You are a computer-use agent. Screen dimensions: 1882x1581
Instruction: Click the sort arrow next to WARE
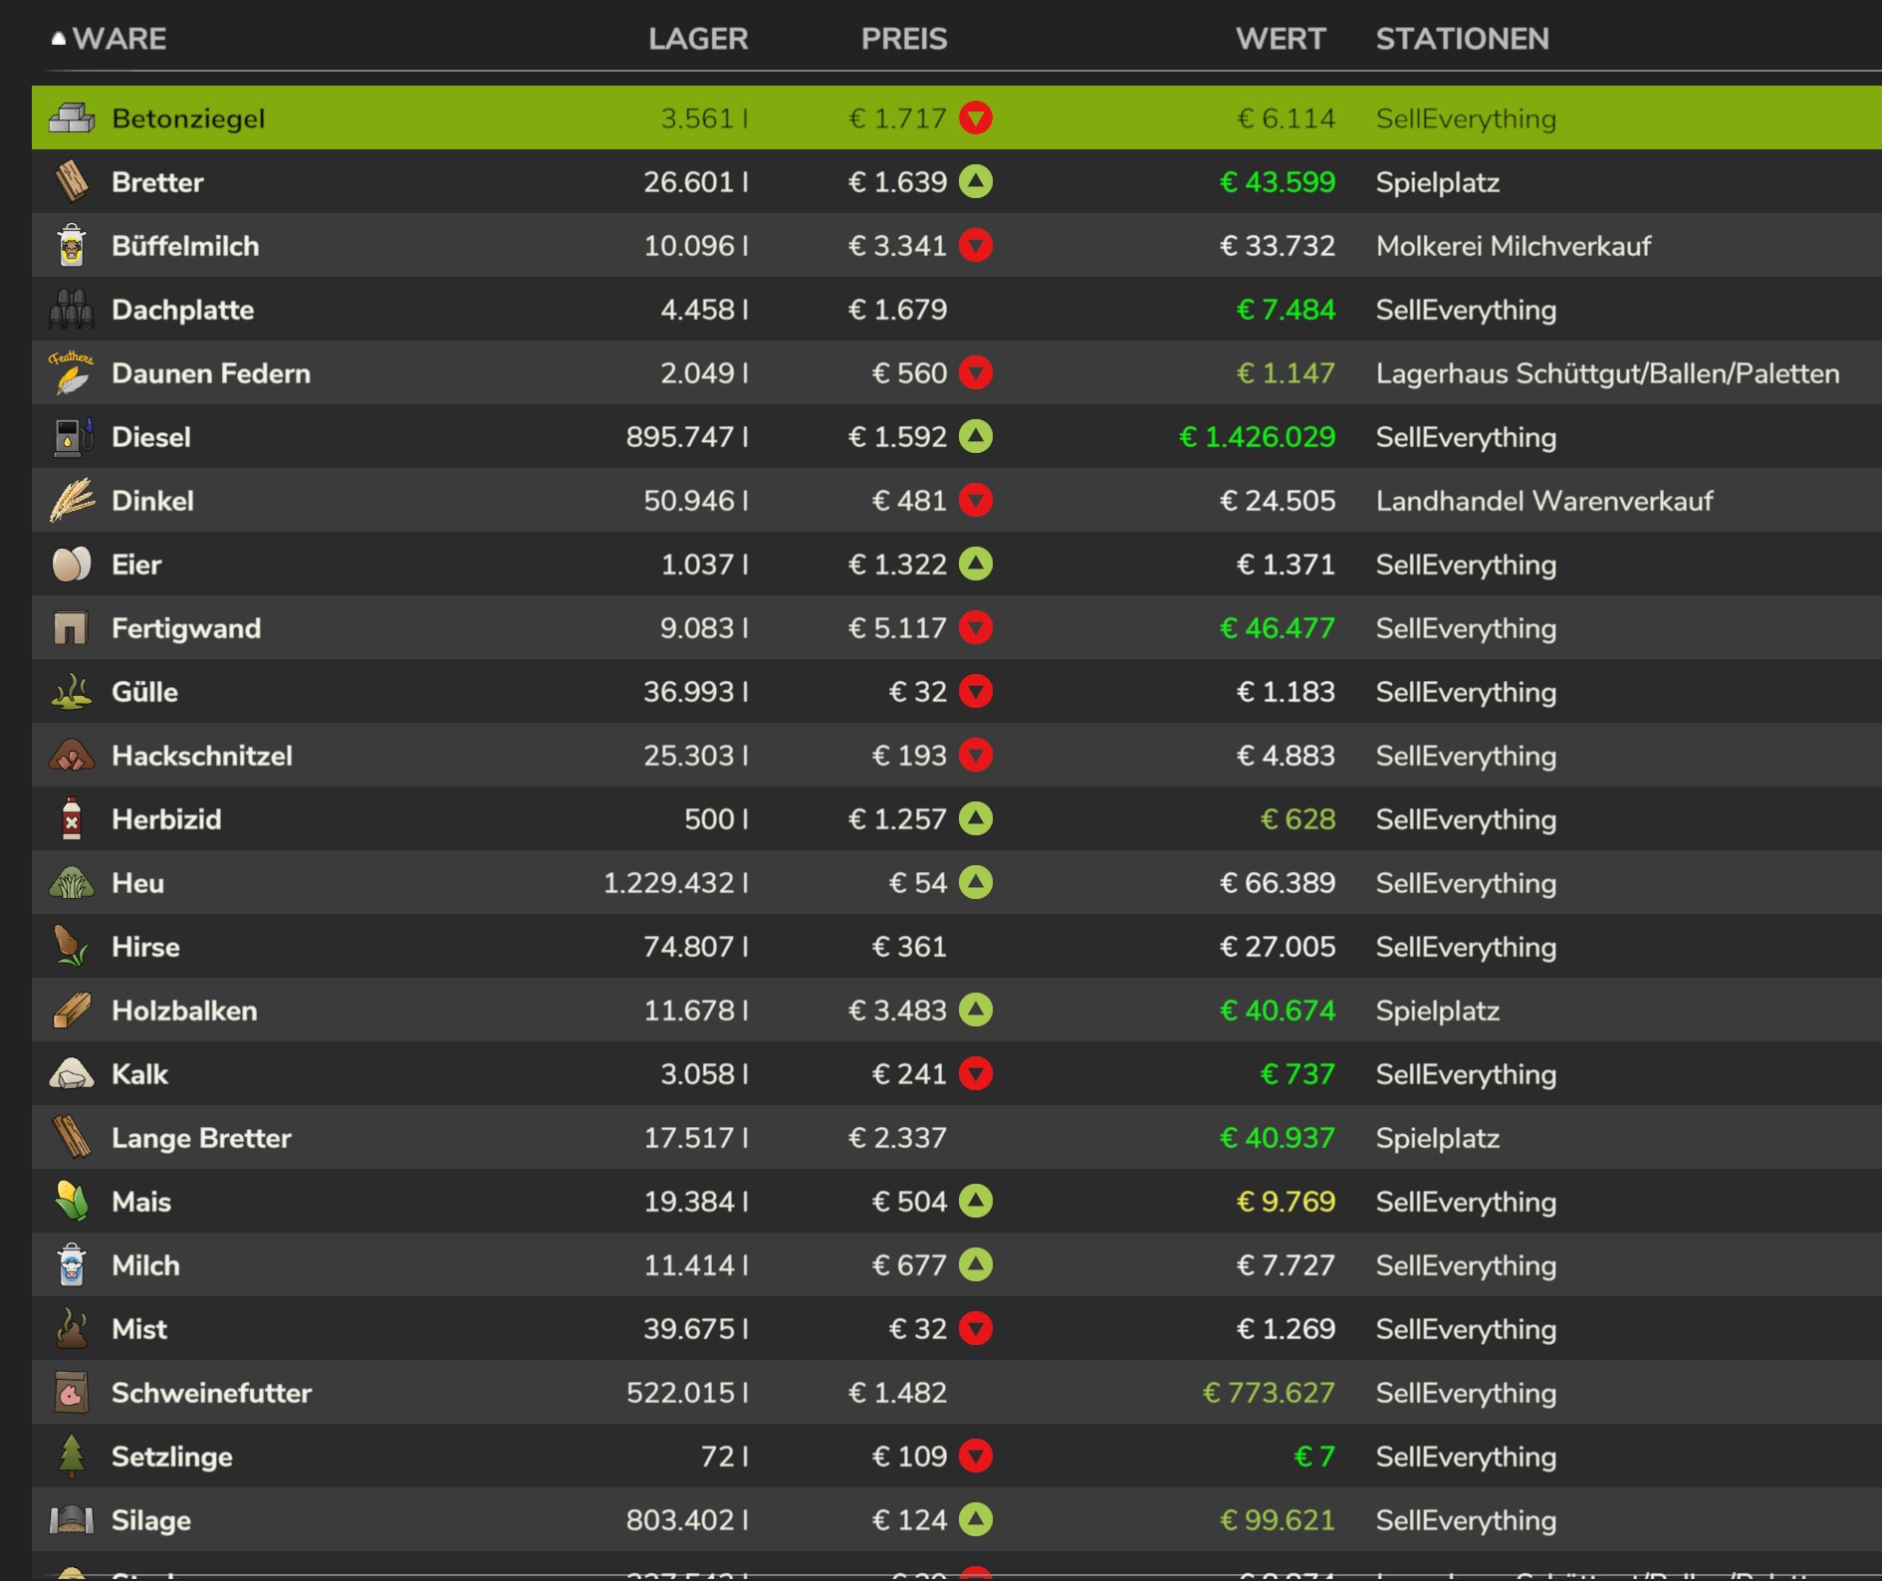[x=59, y=39]
